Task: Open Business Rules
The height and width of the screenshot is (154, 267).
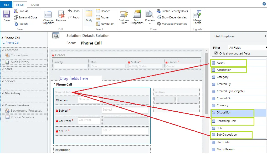Action: pyautogui.click(x=124, y=17)
